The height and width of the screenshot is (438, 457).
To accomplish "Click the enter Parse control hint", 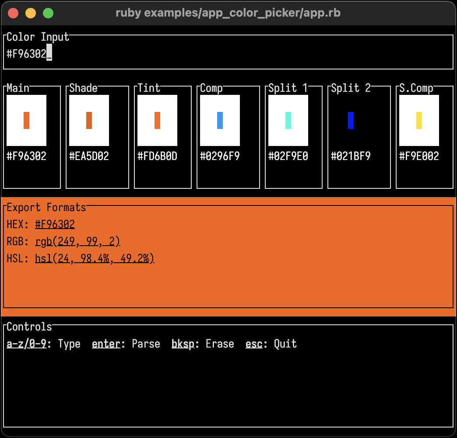I will 126,344.
